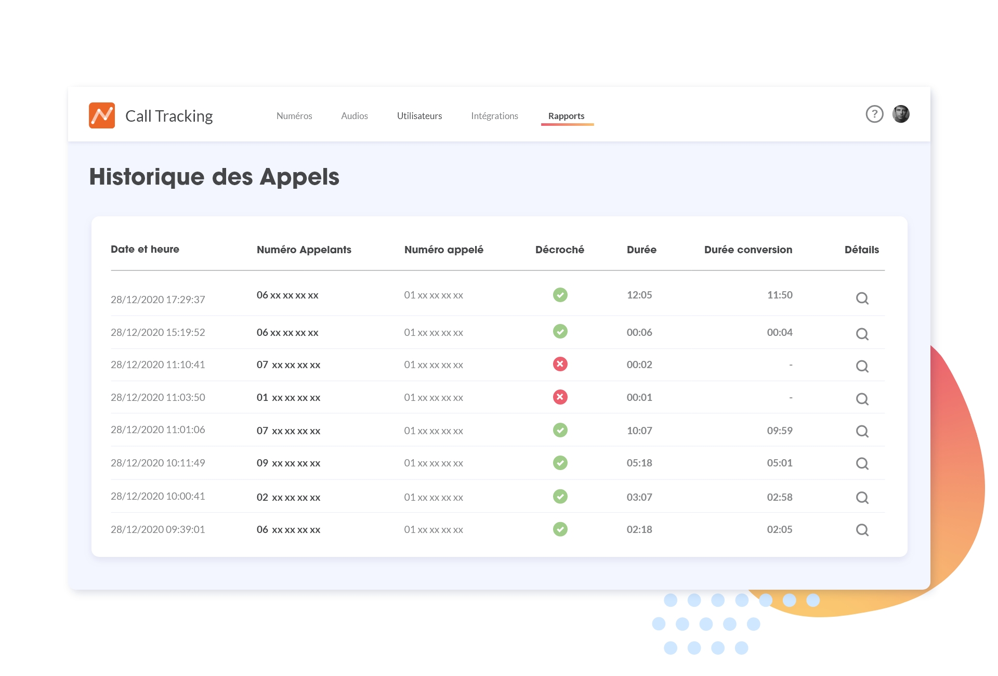The image size is (998, 676).
Task: Click the orange Call Tracking logo icon
Action: point(102,115)
